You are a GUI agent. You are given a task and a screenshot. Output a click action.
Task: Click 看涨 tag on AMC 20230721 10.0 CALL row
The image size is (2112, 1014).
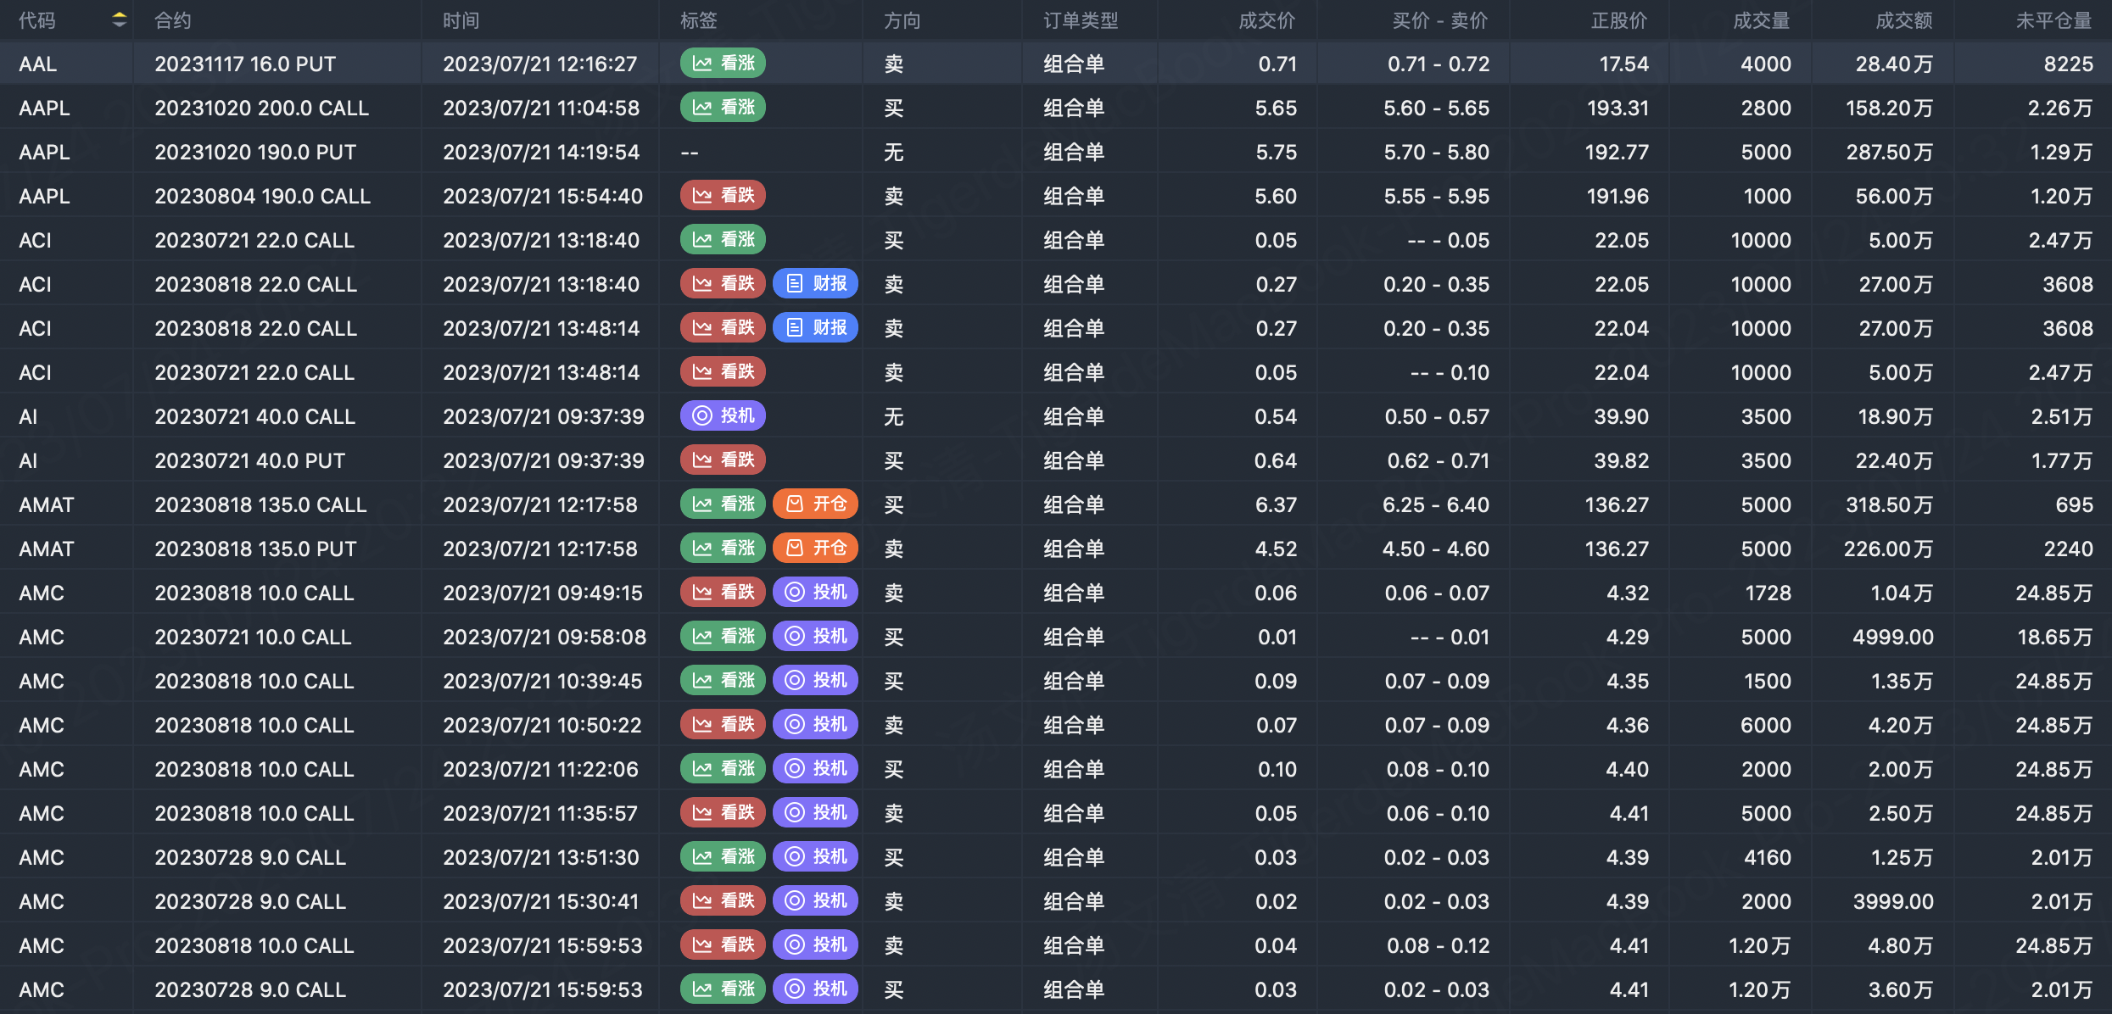[x=723, y=637]
